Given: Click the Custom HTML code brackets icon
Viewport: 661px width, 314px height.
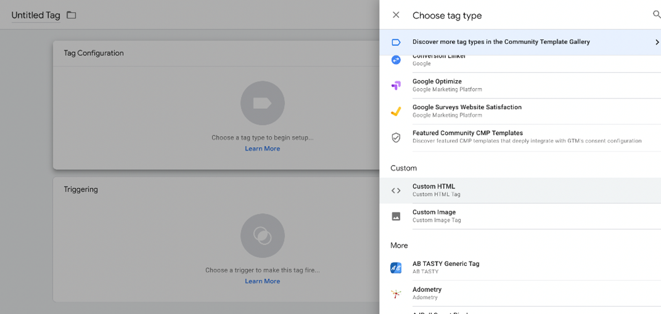Looking at the screenshot, I should click(x=396, y=191).
